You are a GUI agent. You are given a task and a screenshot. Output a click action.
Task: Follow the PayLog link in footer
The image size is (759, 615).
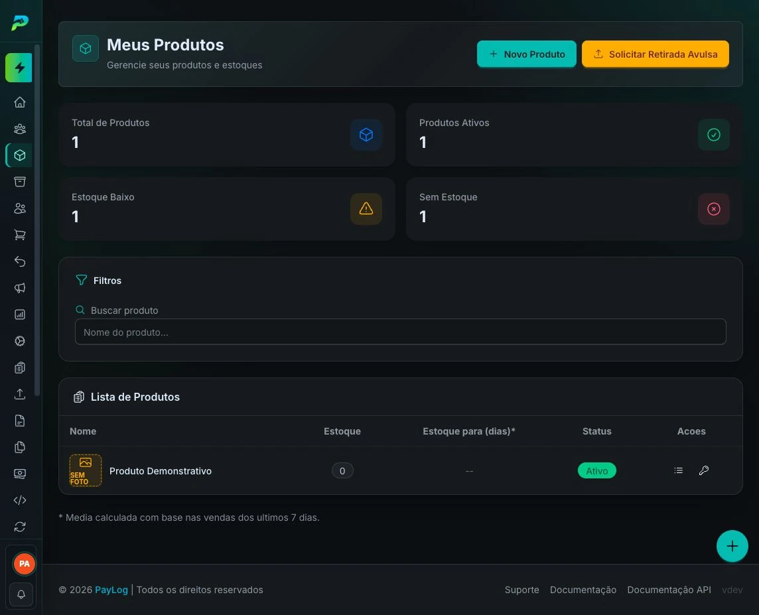pyautogui.click(x=111, y=590)
